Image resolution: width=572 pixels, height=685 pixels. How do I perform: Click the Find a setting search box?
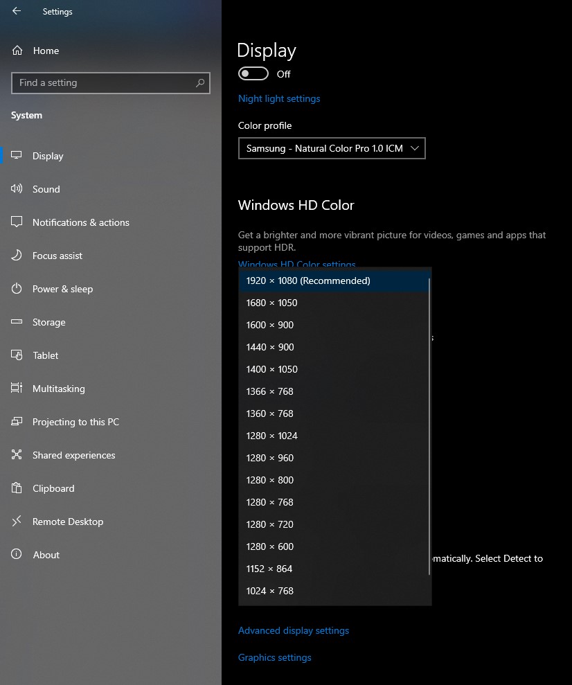tap(104, 83)
